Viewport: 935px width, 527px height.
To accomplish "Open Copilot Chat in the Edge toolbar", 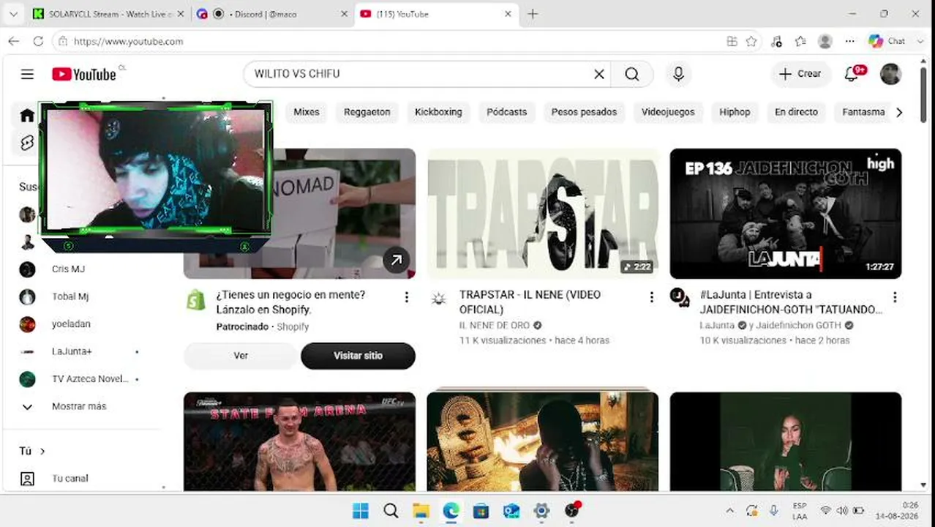I will click(x=887, y=42).
